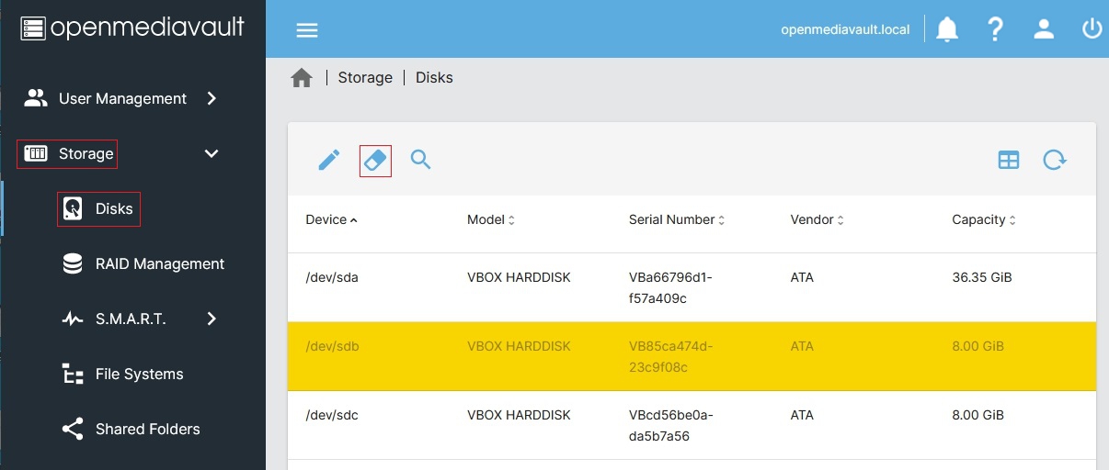Click the refresh reload icon
The width and height of the screenshot is (1109, 470).
point(1055,161)
